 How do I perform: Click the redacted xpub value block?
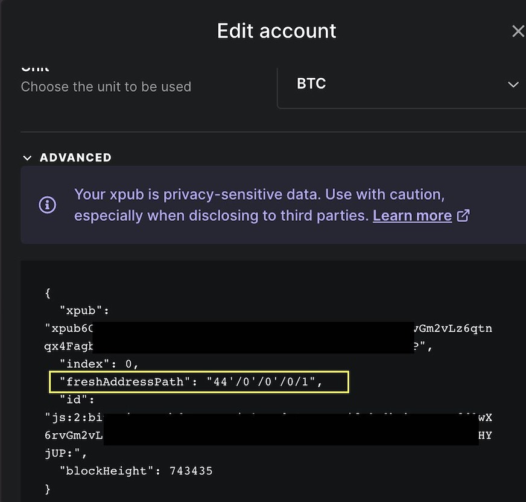(x=253, y=337)
